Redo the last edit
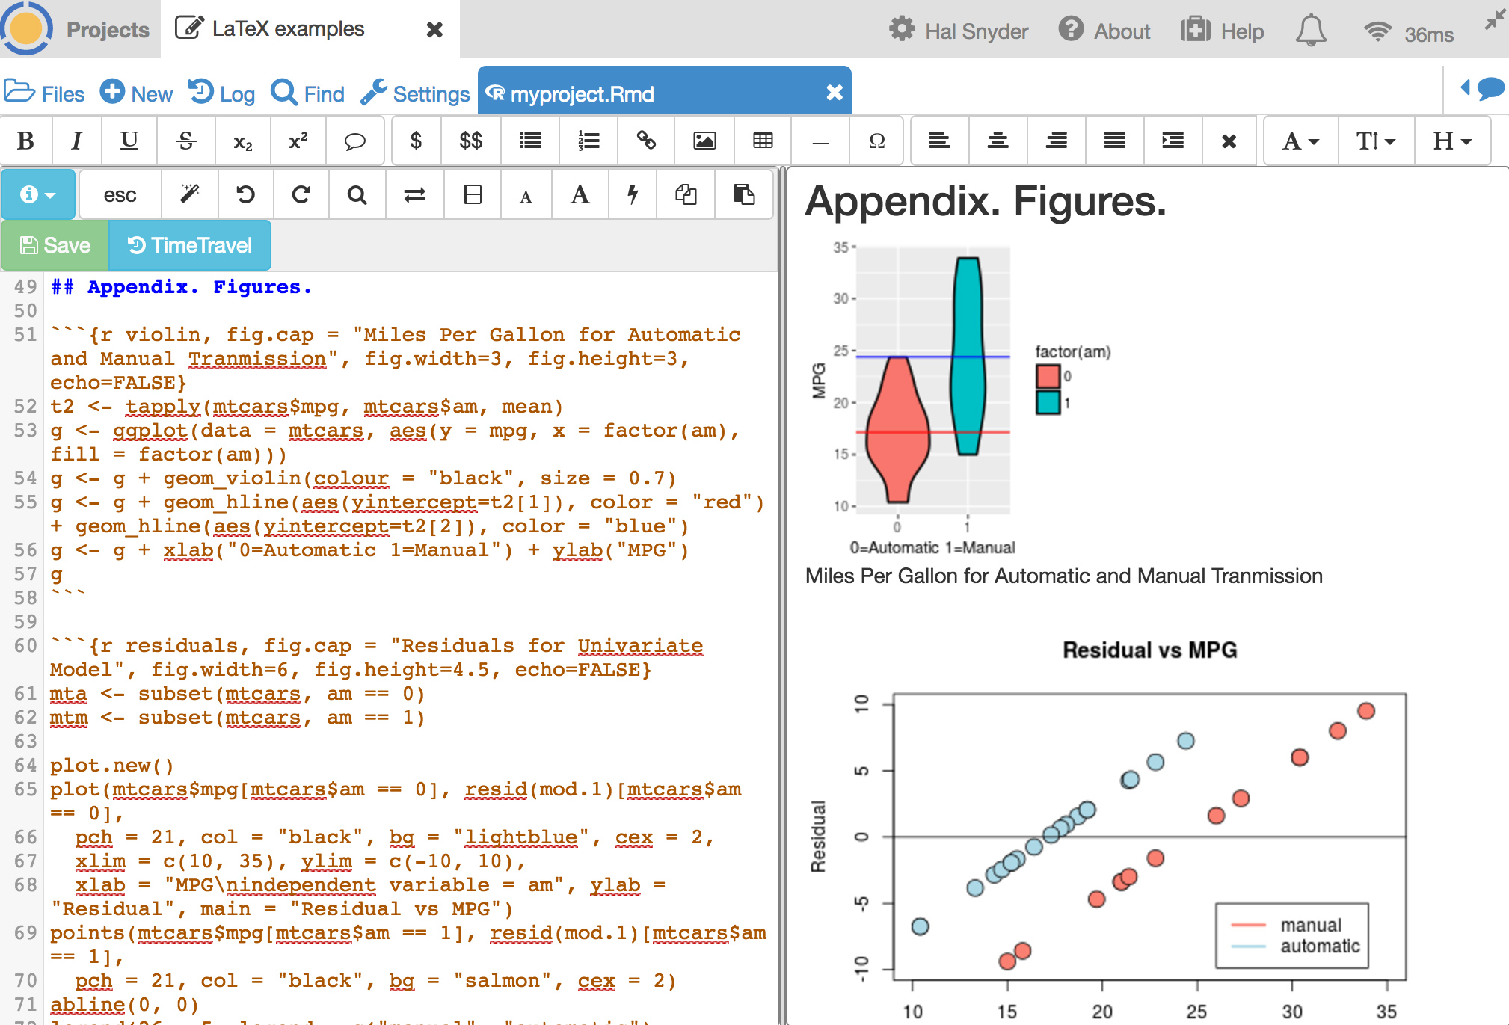 click(x=301, y=194)
